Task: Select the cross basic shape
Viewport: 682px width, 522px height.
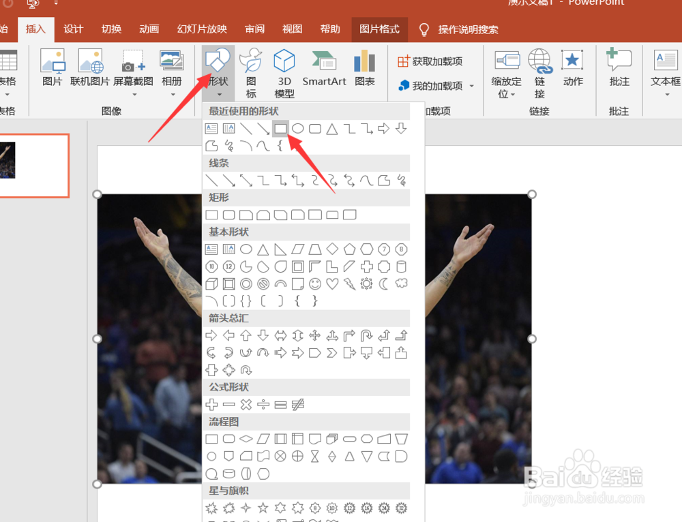Action: (x=367, y=266)
